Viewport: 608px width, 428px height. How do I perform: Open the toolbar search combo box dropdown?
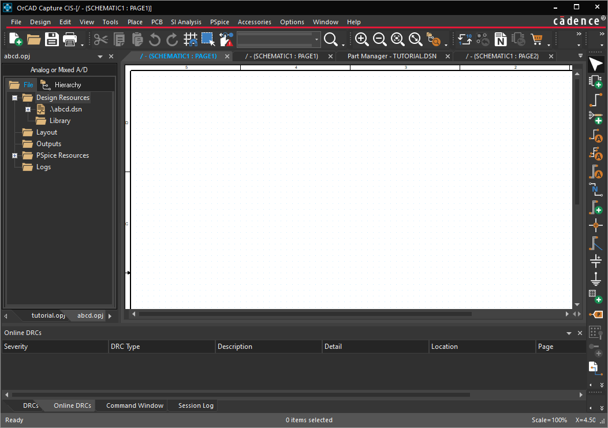(317, 39)
